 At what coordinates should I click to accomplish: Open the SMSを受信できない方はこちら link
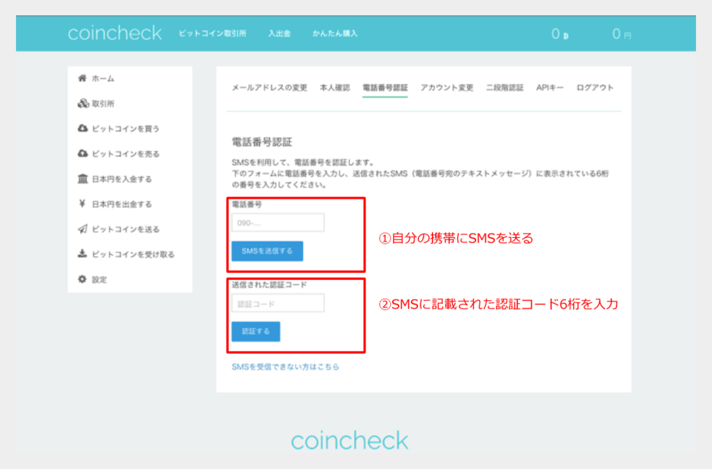point(285,366)
